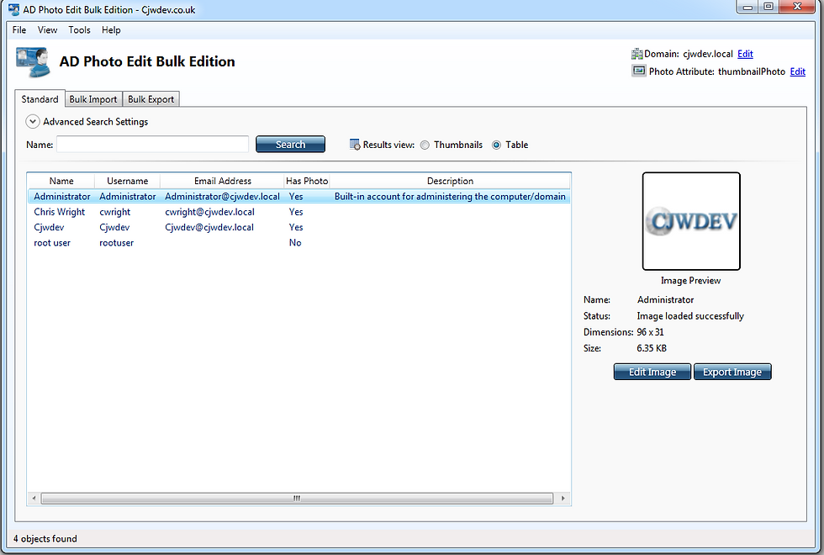Screen dimensions: 824x555
Task: Click Edit link next to Photo Attribute thumbnailPhoto
Action: click(798, 71)
